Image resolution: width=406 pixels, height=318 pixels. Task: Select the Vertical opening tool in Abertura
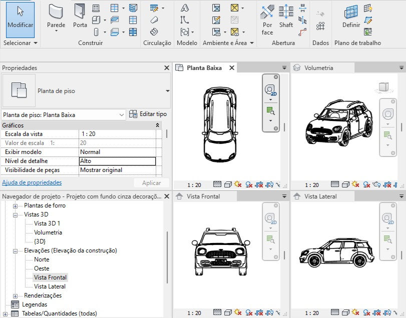coord(302,20)
